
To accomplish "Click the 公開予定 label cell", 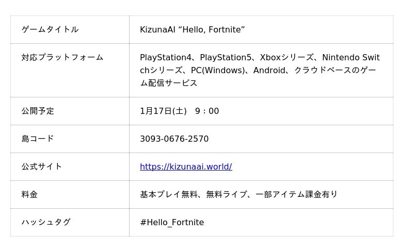I will (x=38, y=111).
